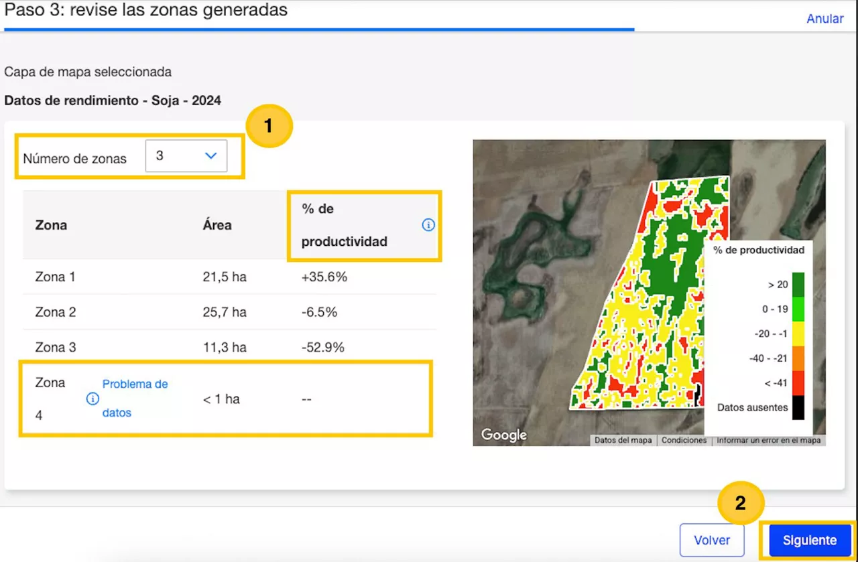Click the Google logo on the map
Image resolution: width=858 pixels, height=562 pixels.
503,435
